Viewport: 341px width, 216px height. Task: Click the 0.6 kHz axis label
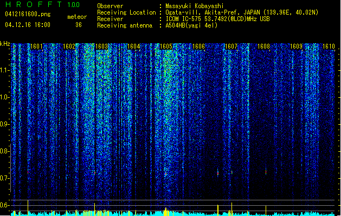4,205
